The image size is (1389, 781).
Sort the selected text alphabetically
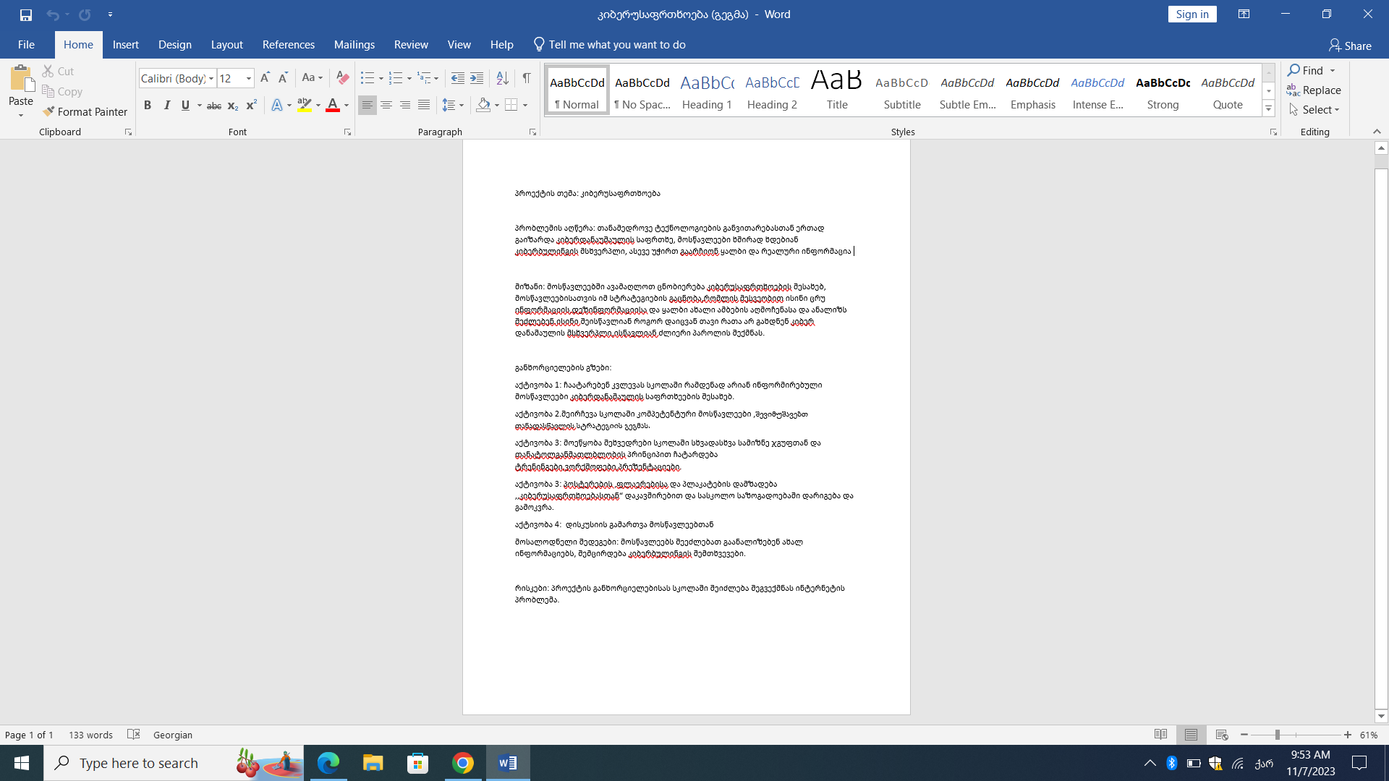coord(502,78)
